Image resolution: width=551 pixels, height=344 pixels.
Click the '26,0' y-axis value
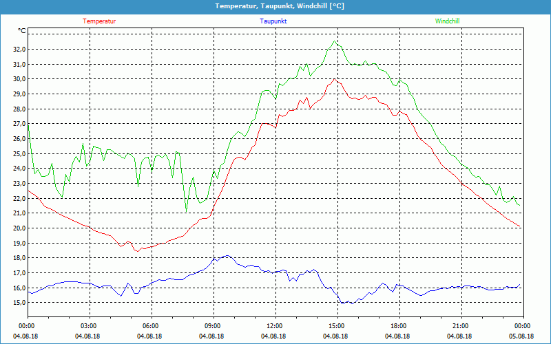[x=19, y=139]
